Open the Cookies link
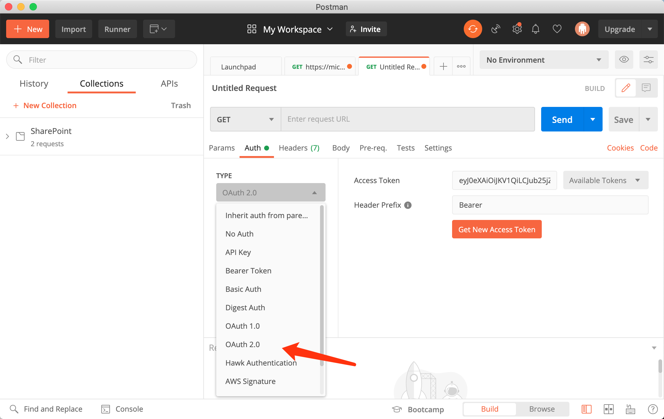Viewport: 664px width, 419px height. tap(620, 148)
